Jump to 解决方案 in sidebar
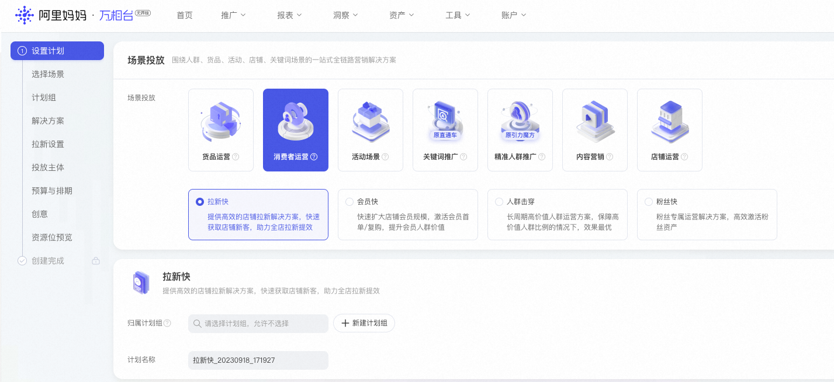Viewport: 834px width, 382px height. (x=48, y=121)
